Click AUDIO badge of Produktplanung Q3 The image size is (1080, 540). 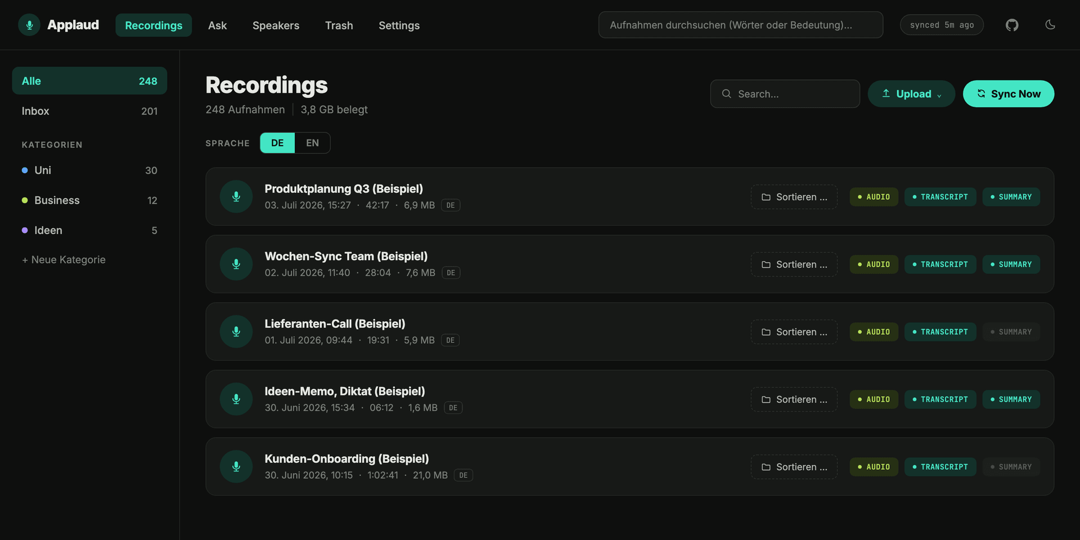coord(874,197)
